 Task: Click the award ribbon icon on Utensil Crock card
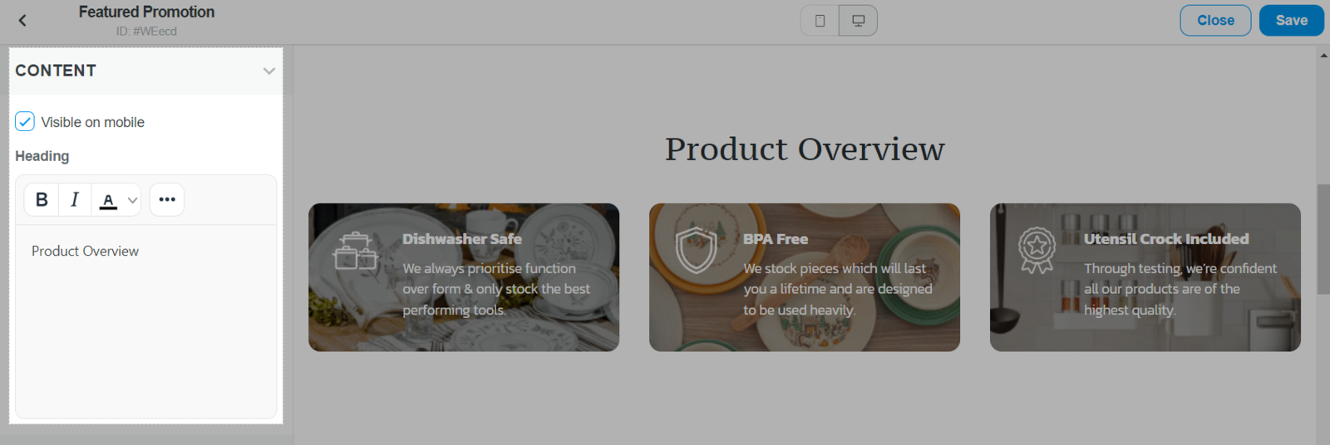pos(1037,250)
